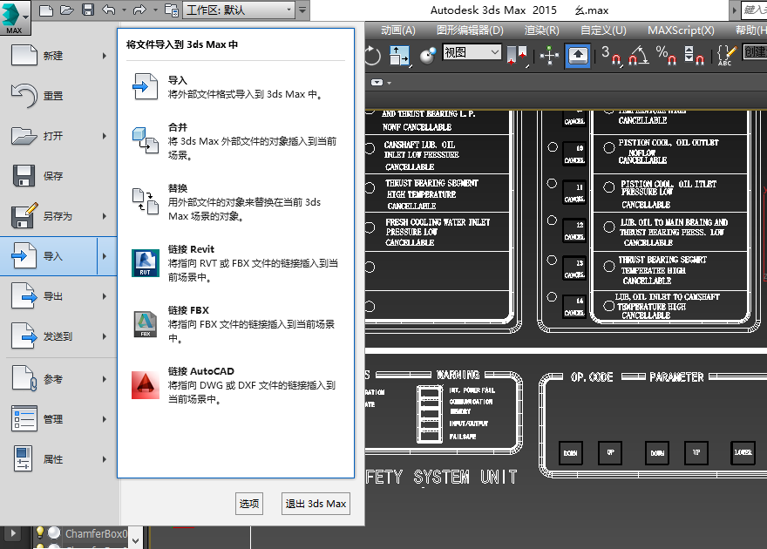Open the reference coordinate system dropdown
767x549 pixels.
pos(472,53)
